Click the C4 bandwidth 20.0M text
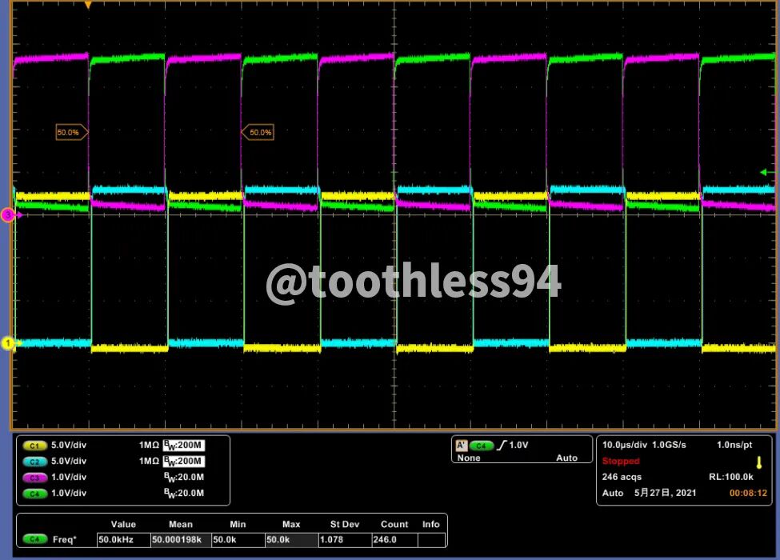Viewport: 780px width, 560px height. click(184, 494)
